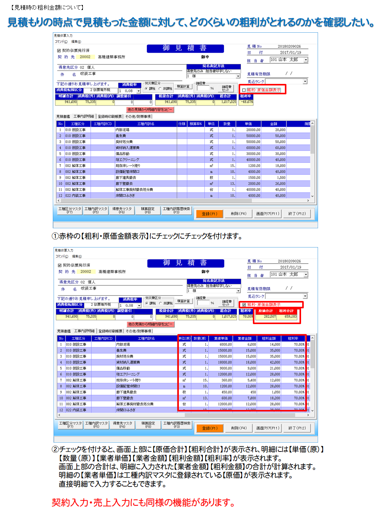The image size is (382, 510).
Task: Click 画面クリア(F11) button in upper window
Action: click(x=268, y=214)
